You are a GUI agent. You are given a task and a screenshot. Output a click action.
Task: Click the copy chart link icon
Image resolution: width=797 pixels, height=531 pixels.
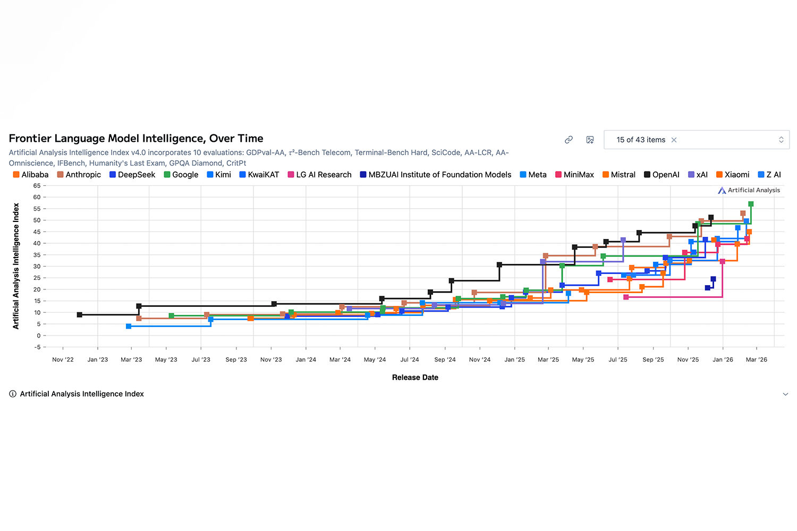pos(569,140)
